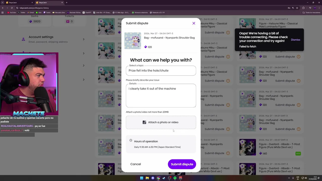322x181 pixels.
Task: Open the Twitter bookmark
Action: coord(22,12)
